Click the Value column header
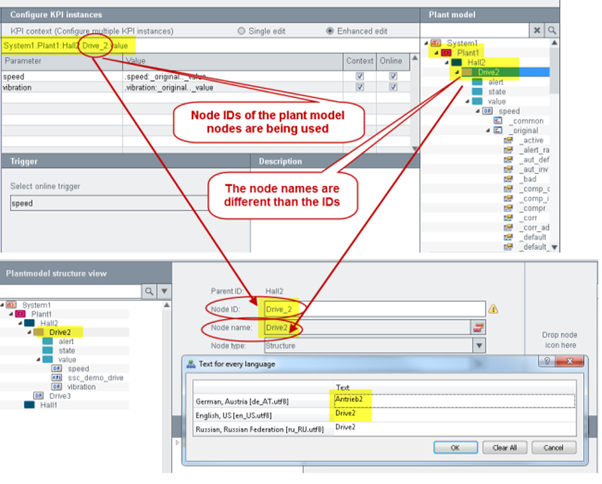 233,61
